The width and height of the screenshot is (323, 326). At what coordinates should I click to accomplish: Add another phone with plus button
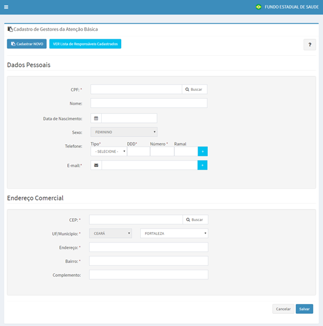[x=202, y=151]
